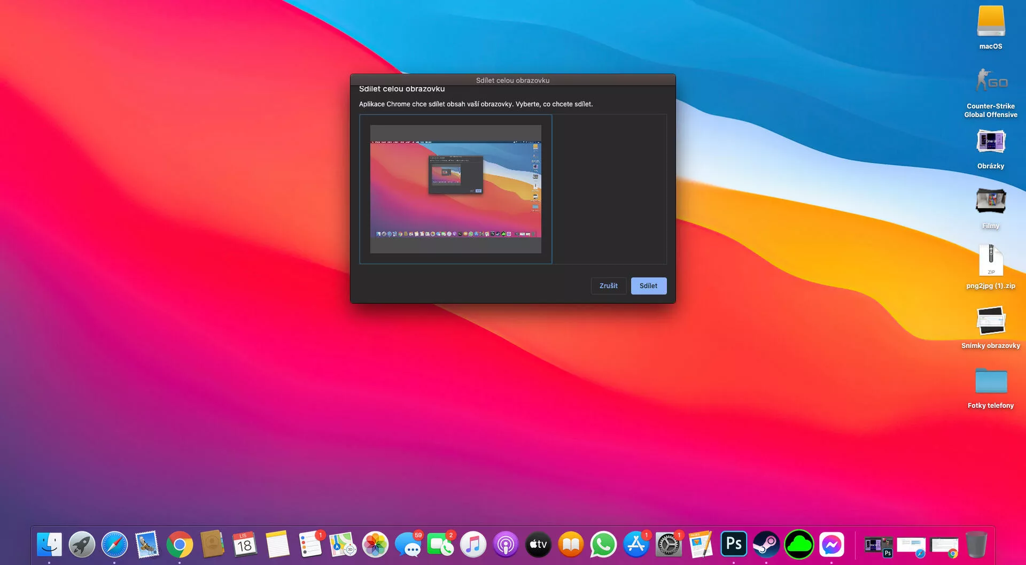Screen dimensions: 1026x565
Task: Open Photos in the Dock
Action: [x=375, y=545]
